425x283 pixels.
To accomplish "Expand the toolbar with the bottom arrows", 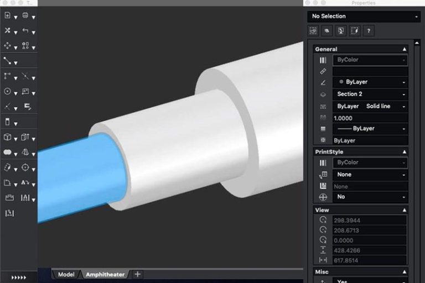I will pyautogui.click(x=18, y=277).
